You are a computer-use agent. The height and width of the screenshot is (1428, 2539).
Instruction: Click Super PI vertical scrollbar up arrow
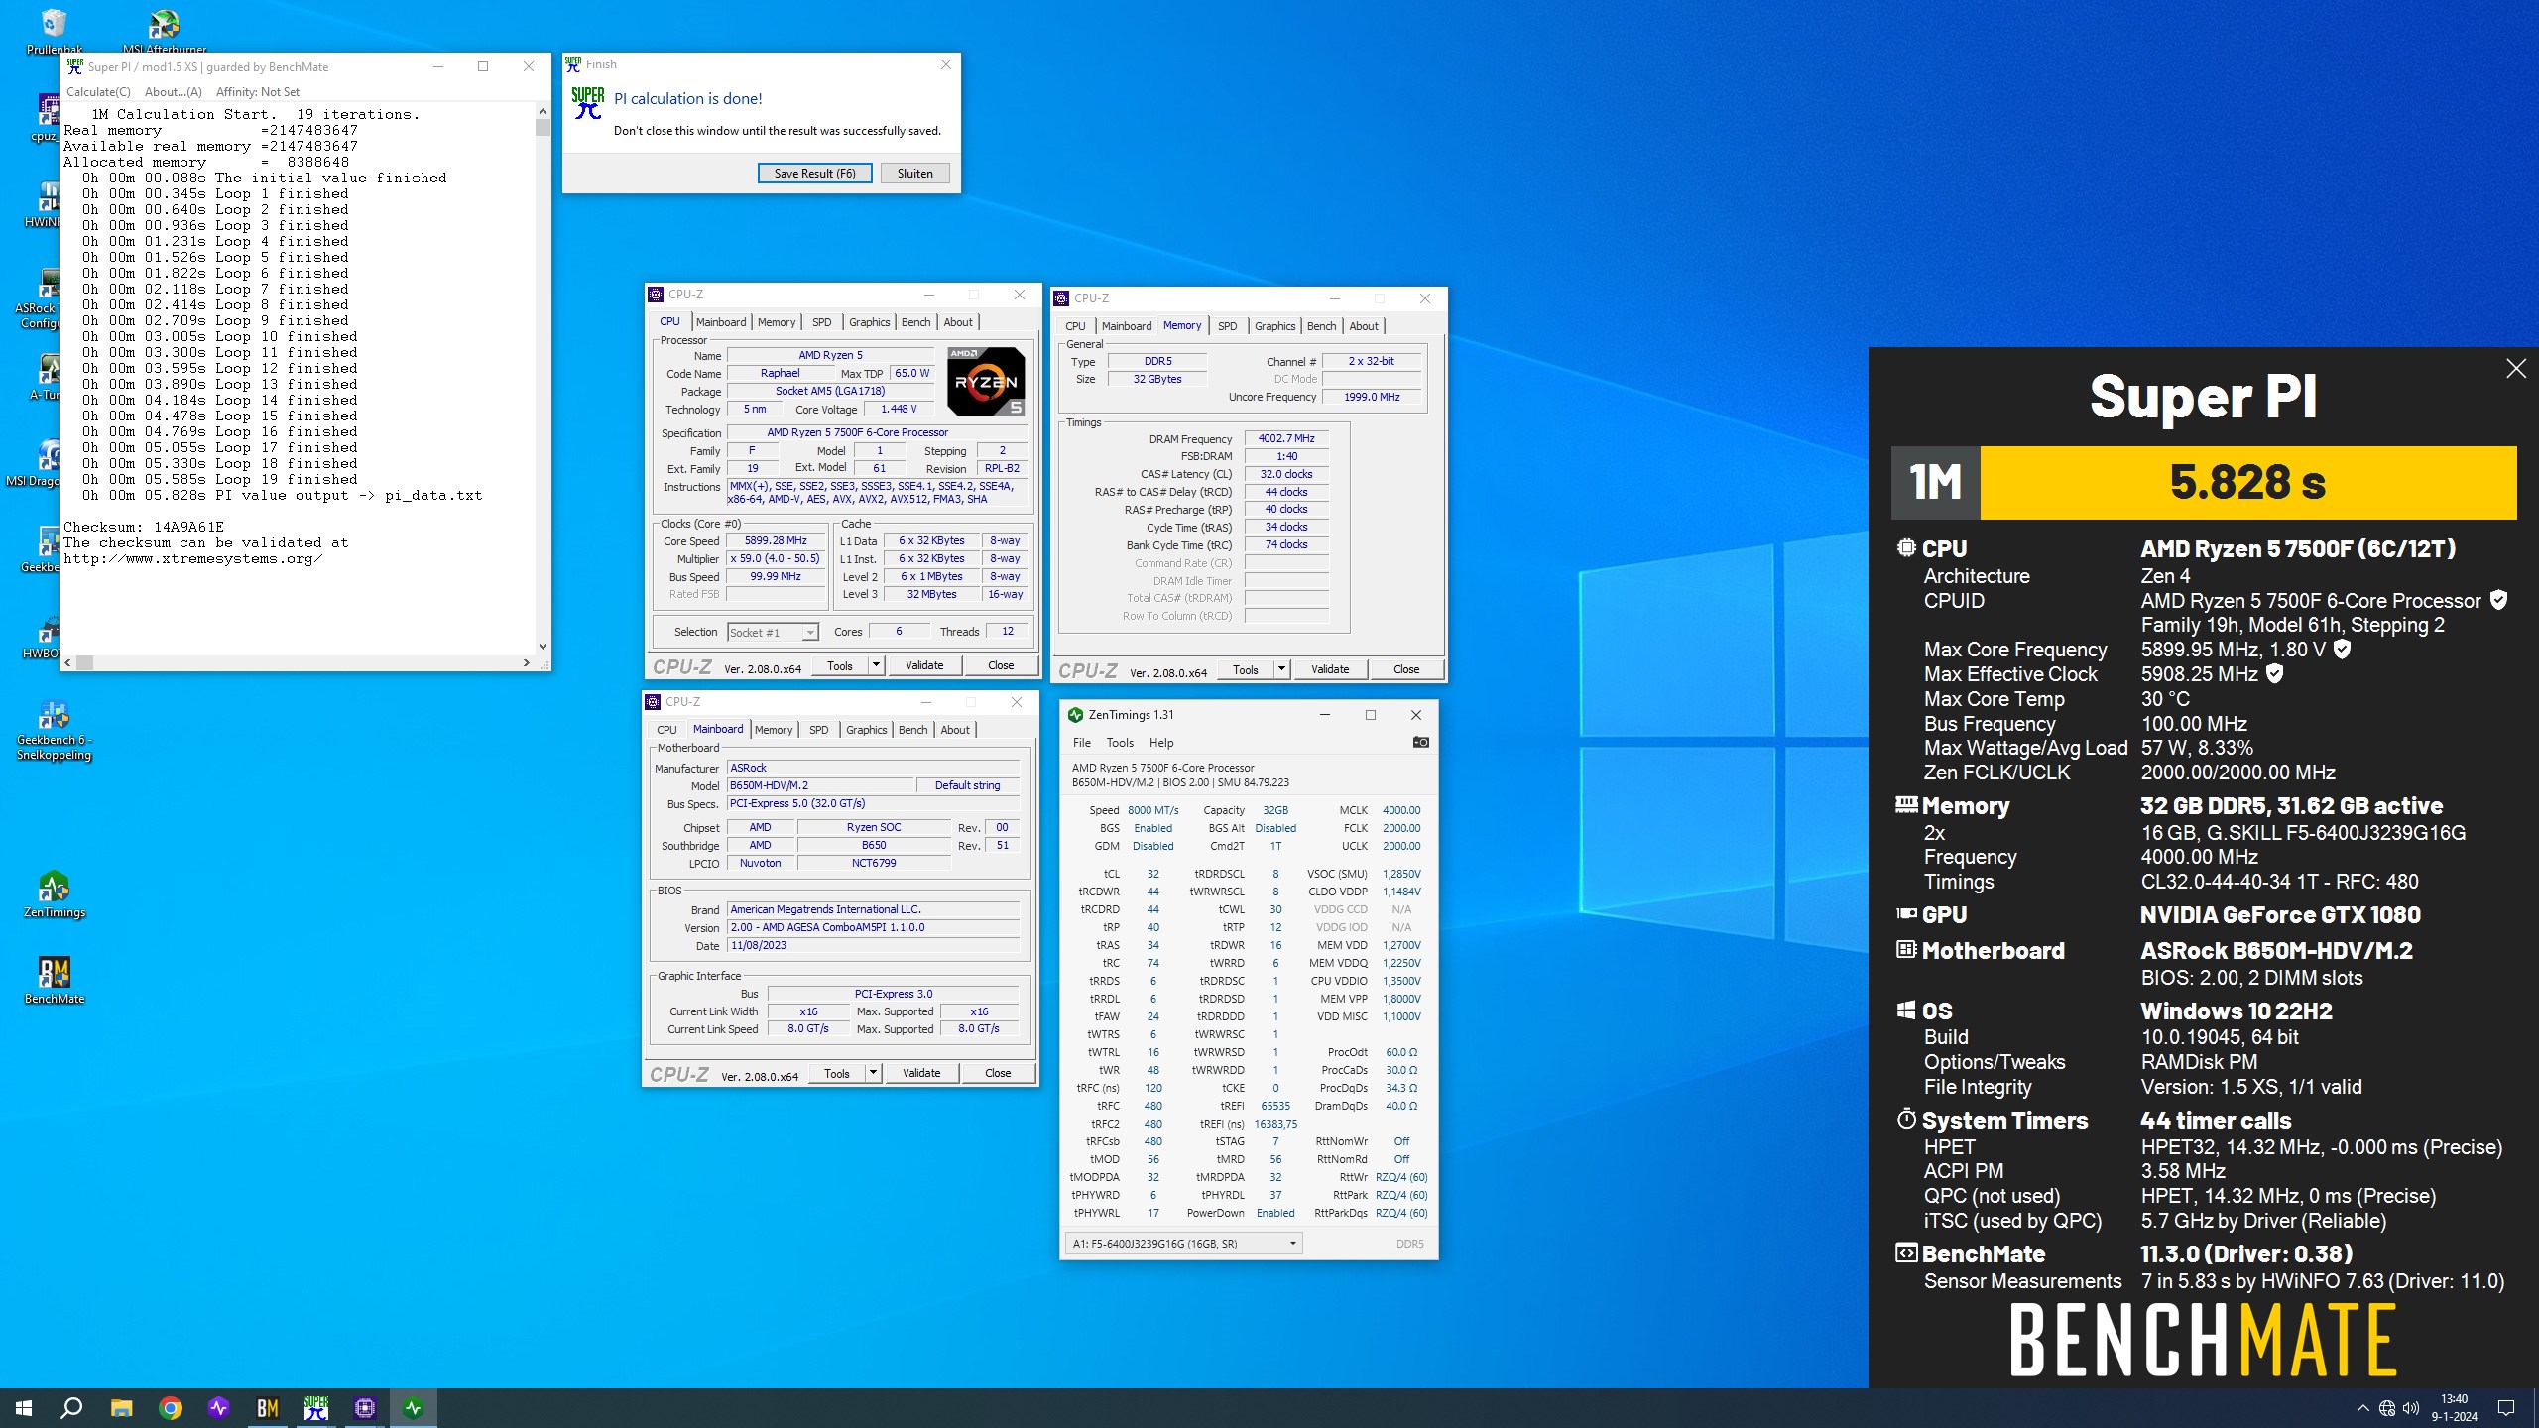[x=543, y=112]
